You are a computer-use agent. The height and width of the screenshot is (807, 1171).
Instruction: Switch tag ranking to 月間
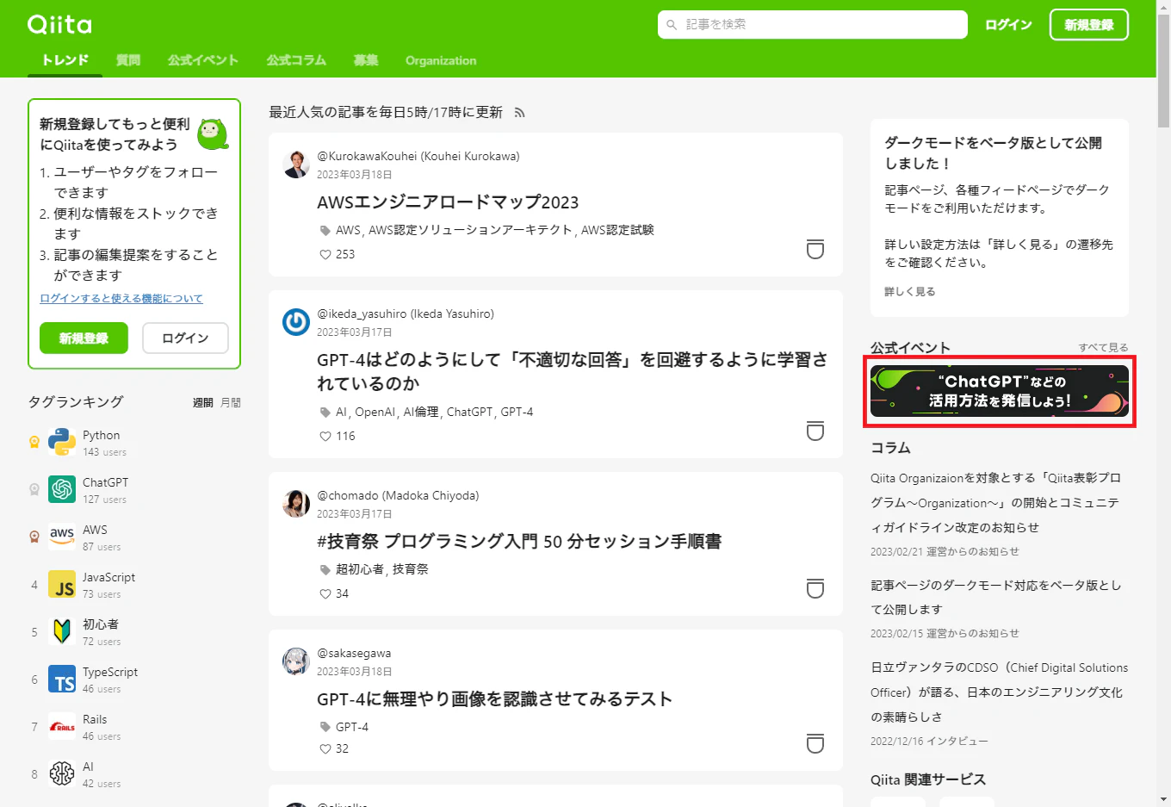coord(231,402)
